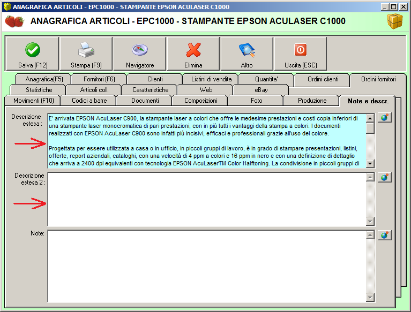Open the eBay tab
This screenshot has width=411, height=312.
click(261, 90)
